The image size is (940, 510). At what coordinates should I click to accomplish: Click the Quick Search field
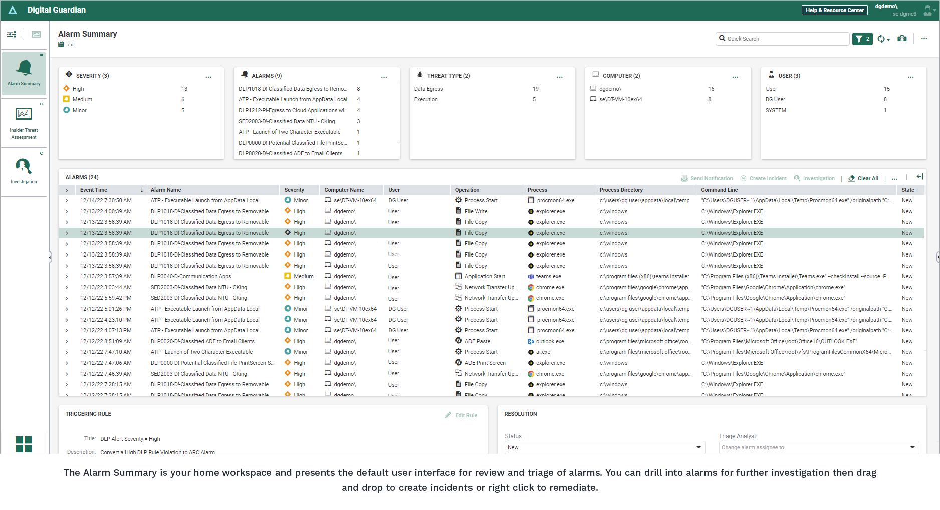tap(783, 39)
